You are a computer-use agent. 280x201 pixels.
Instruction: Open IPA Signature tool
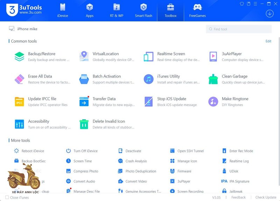click(x=235, y=181)
